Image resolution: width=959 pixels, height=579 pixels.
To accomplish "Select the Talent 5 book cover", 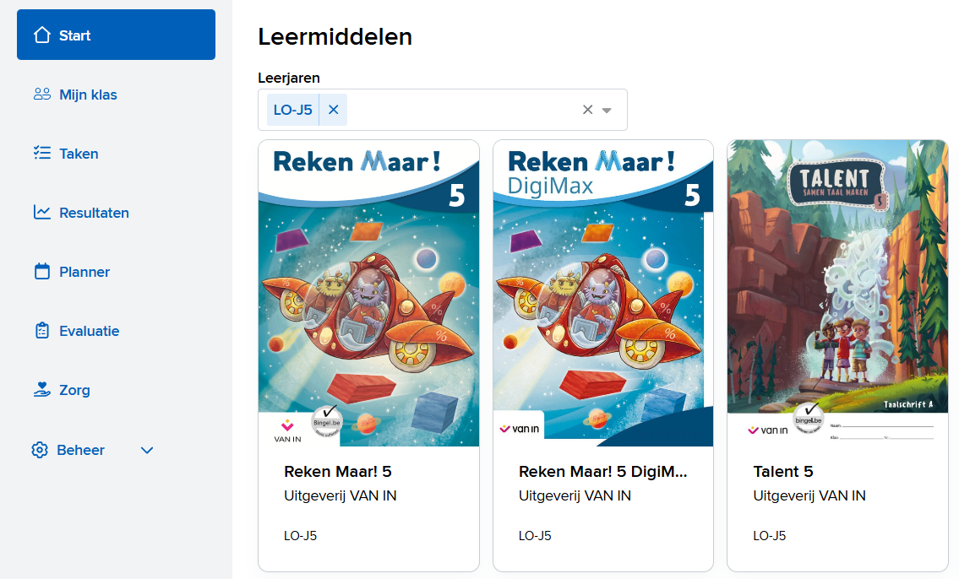I will 837,293.
